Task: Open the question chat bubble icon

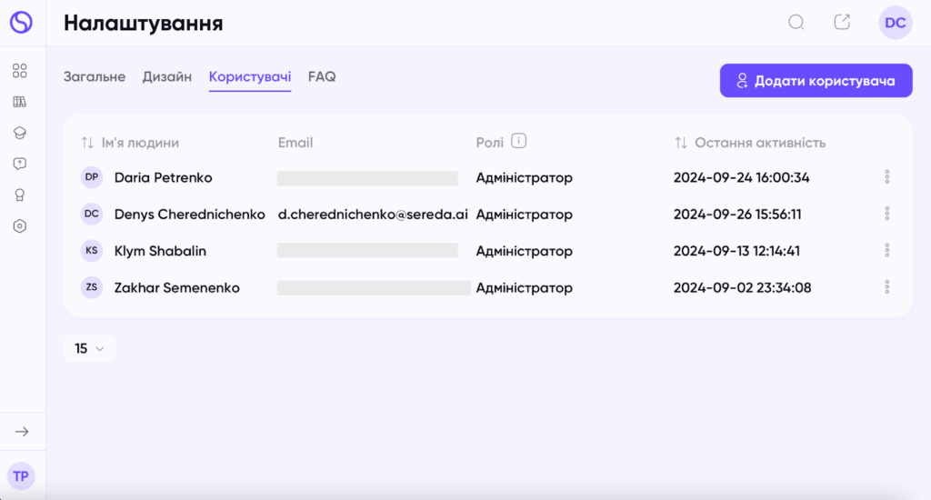Action: tap(20, 164)
